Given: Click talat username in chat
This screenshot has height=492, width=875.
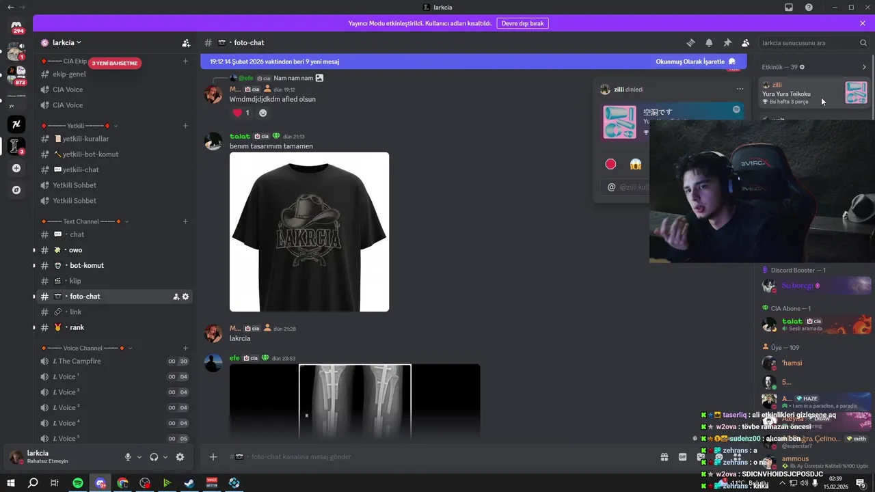Looking at the screenshot, I should [240, 136].
